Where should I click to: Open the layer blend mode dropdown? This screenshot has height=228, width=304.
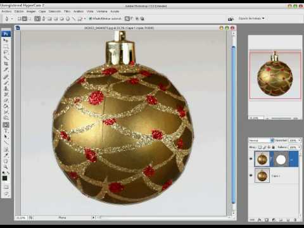(x=261, y=141)
